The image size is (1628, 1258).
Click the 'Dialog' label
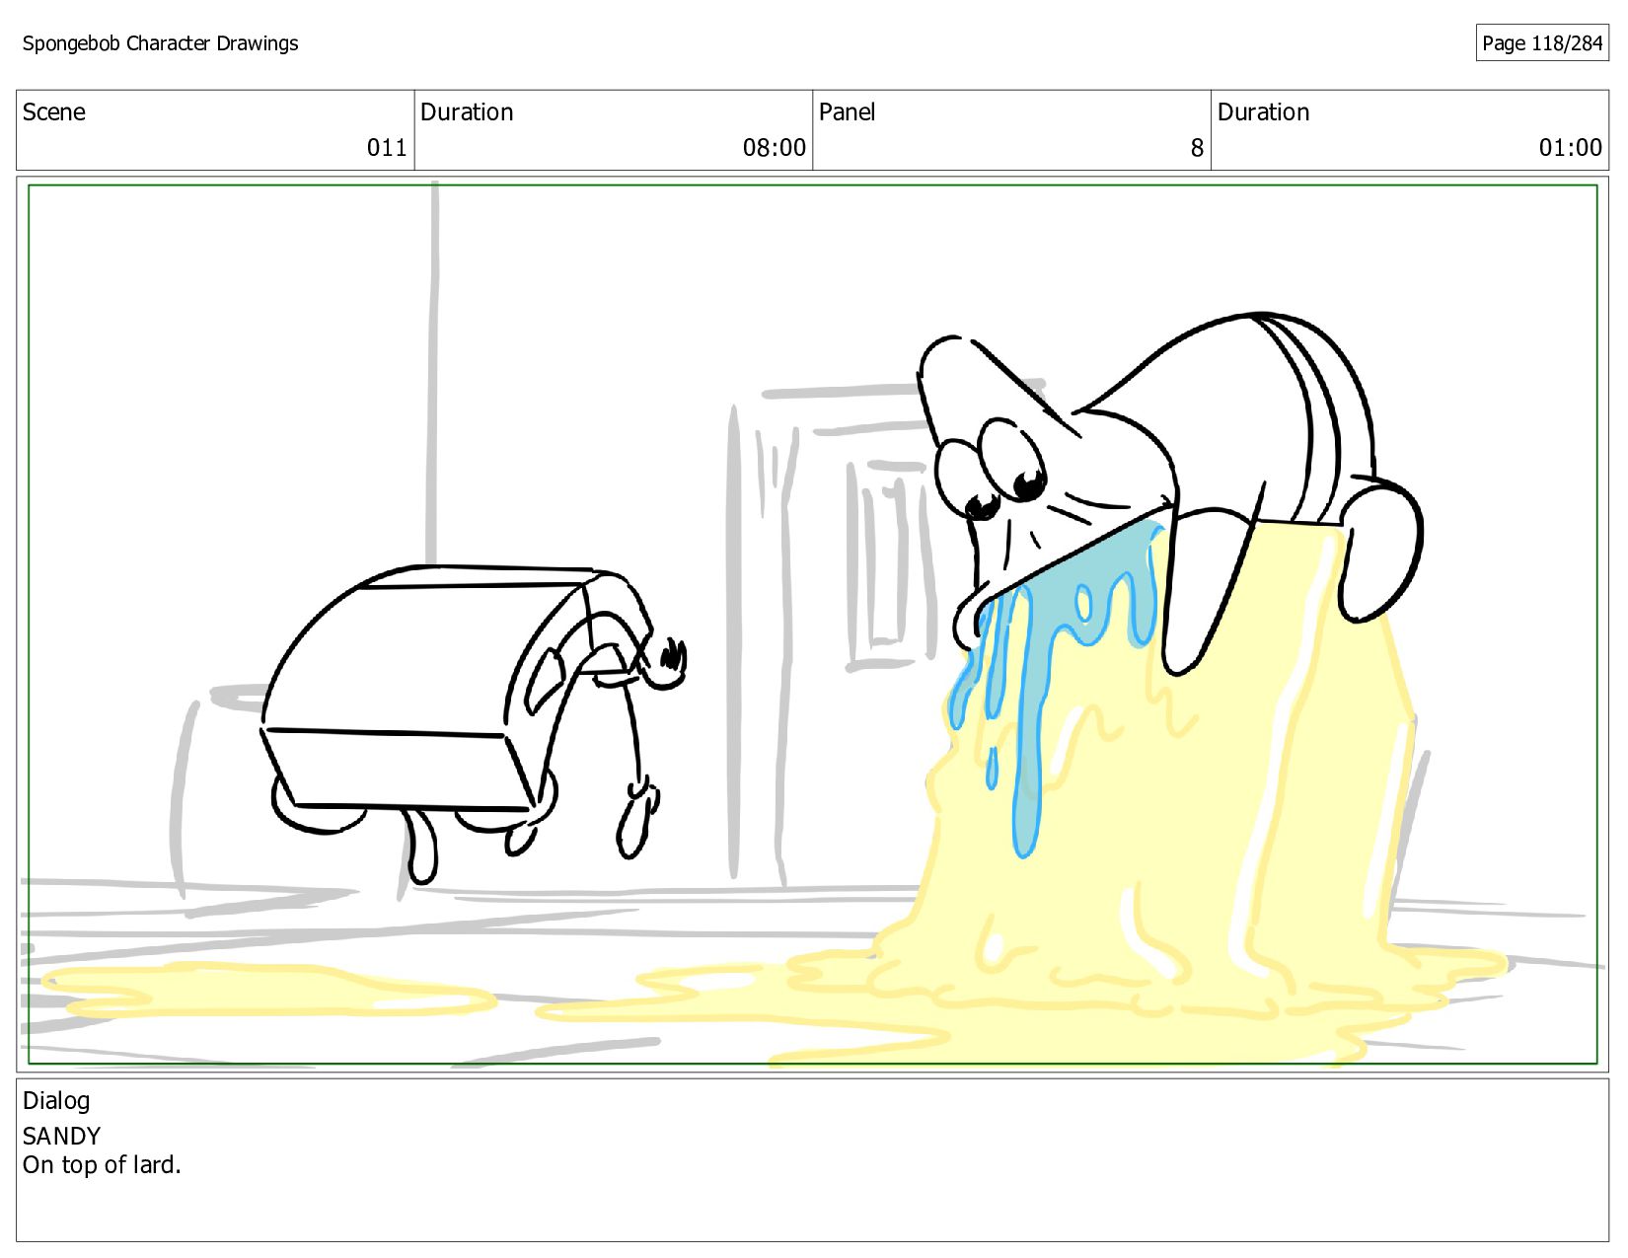[x=56, y=1101]
